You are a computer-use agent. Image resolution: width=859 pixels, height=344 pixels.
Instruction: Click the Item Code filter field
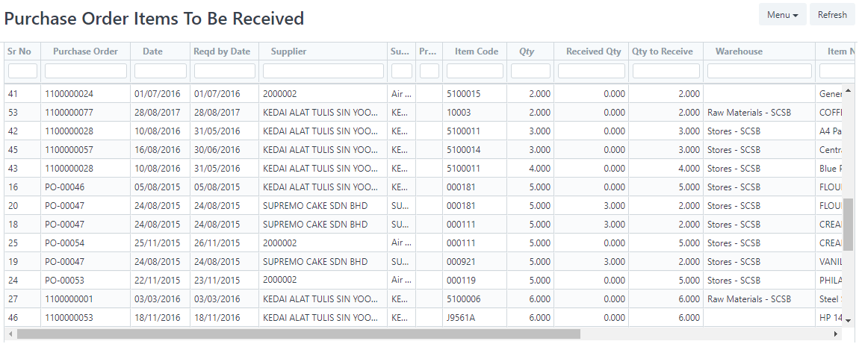tap(475, 71)
